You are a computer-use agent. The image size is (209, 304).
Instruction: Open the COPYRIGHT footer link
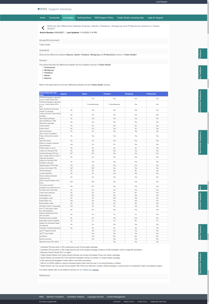click(117, 302)
